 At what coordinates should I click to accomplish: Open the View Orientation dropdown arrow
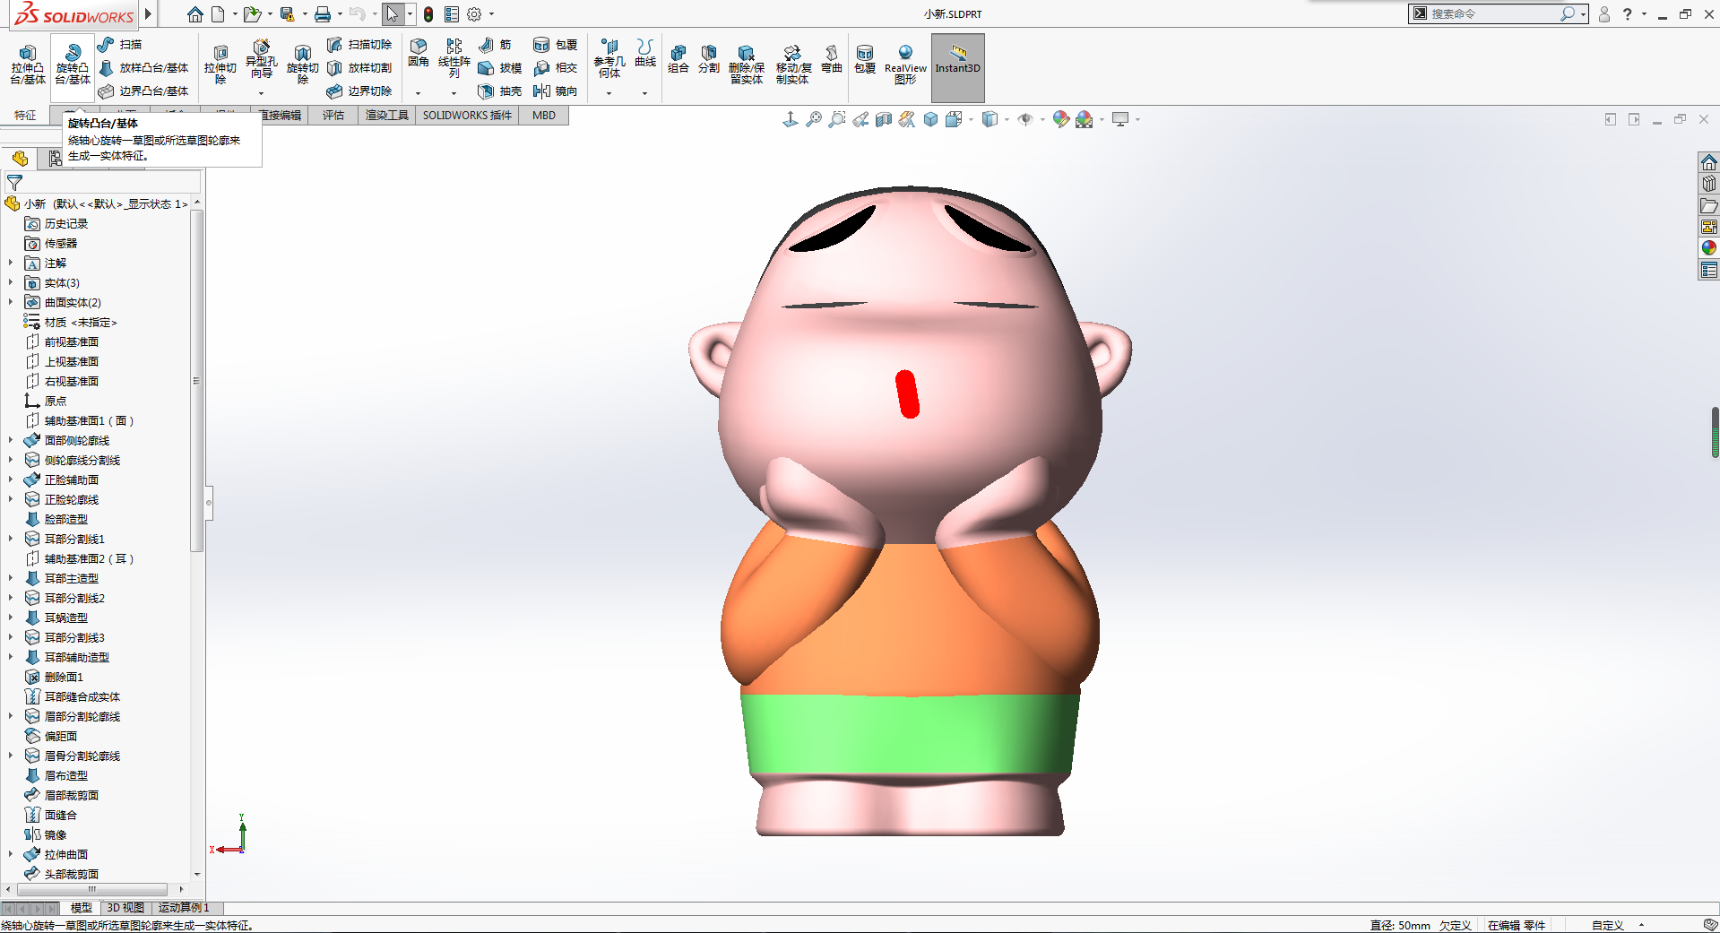(971, 119)
